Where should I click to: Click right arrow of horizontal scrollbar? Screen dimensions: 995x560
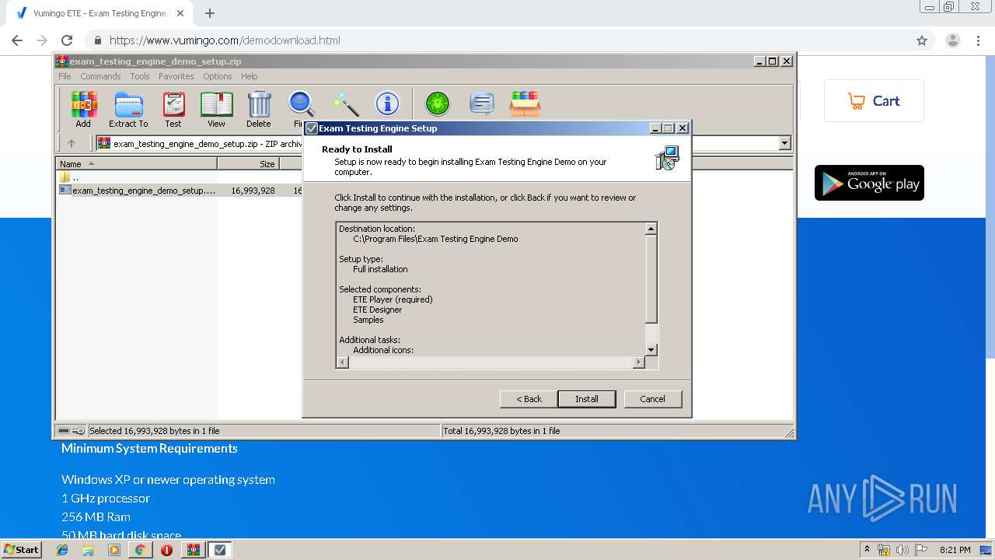(639, 362)
